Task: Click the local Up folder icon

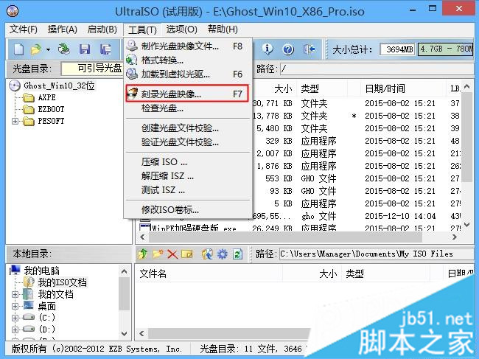Action: pyautogui.click(x=143, y=254)
